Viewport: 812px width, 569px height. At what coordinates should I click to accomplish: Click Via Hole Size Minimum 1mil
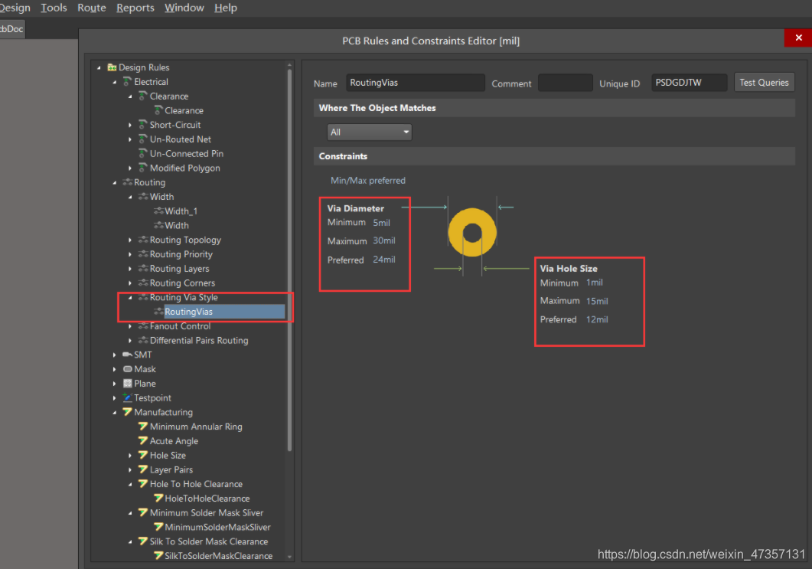point(595,283)
